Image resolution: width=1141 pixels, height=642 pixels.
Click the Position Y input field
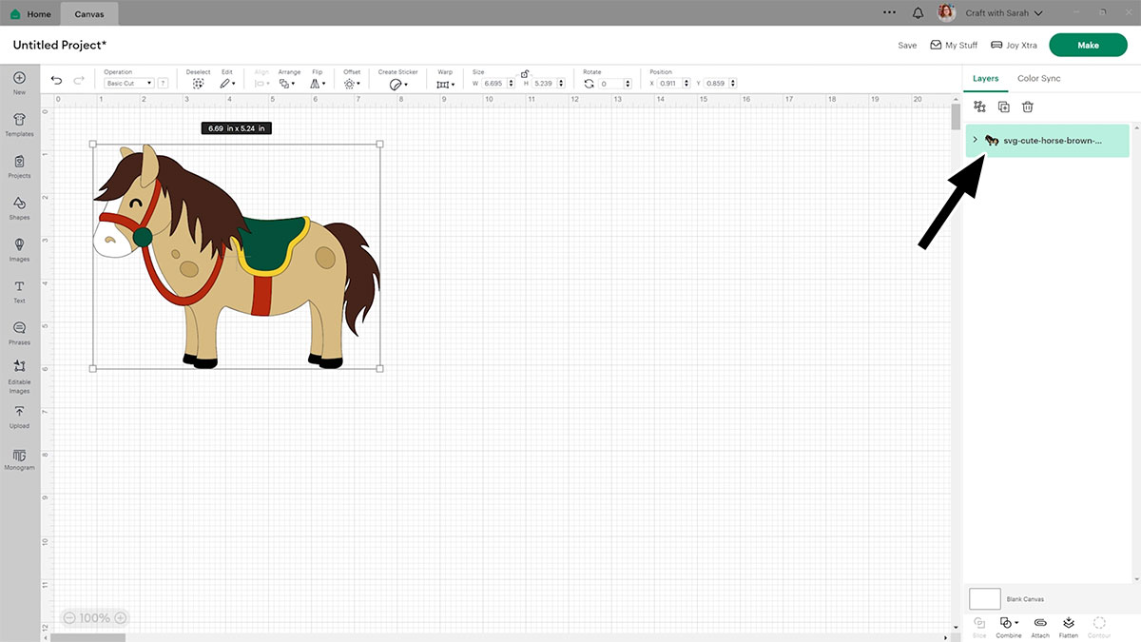722,84
